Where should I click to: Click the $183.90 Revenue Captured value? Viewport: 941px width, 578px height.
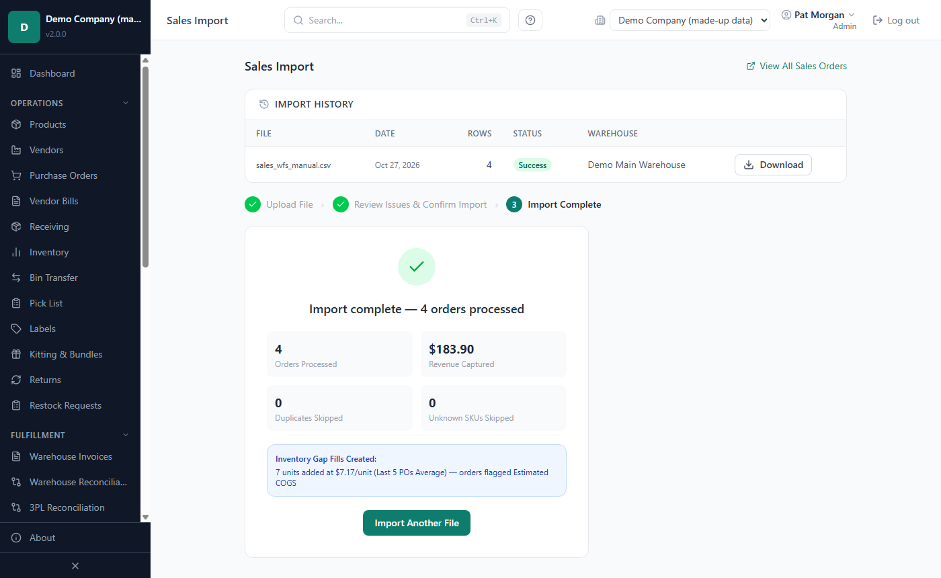(x=452, y=349)
